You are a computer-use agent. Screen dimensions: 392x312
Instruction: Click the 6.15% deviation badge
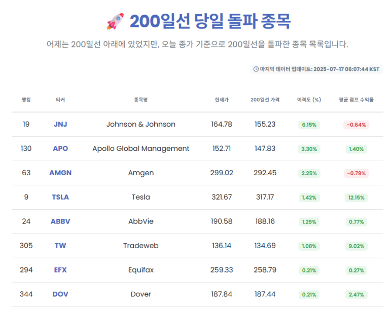tap(309, 125)
